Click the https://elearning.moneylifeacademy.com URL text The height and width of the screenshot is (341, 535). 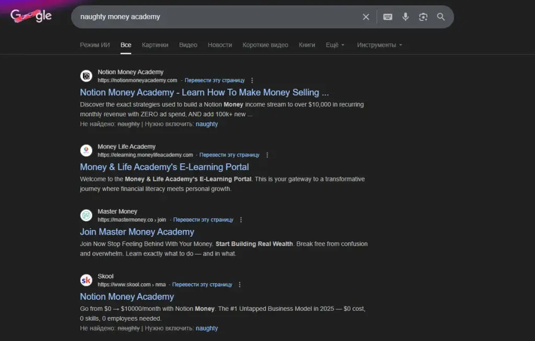tap(145, 155)
